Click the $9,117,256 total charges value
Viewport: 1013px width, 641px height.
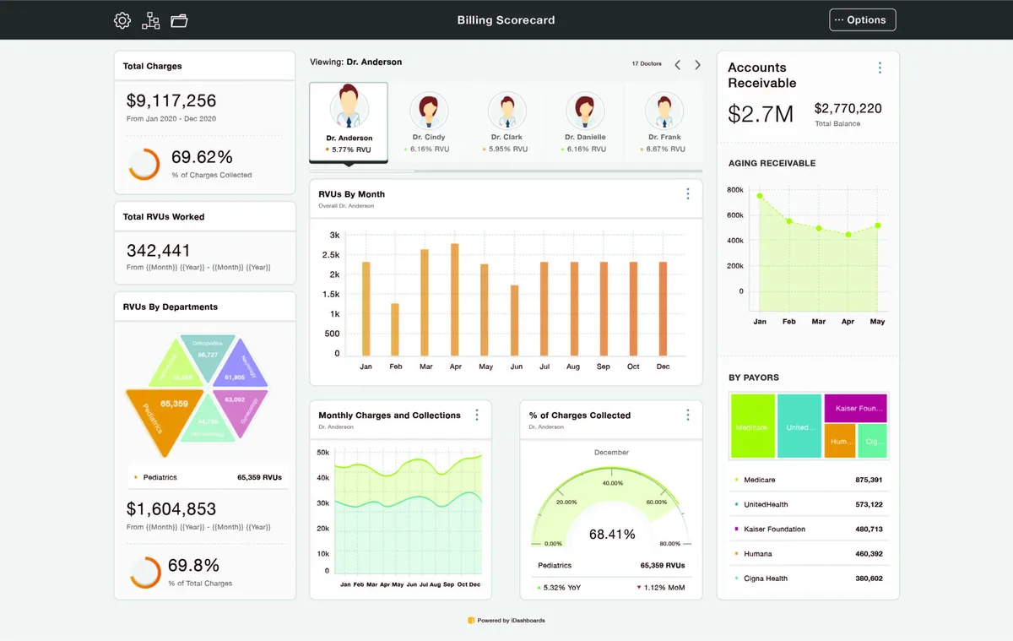tap(171, 100)
